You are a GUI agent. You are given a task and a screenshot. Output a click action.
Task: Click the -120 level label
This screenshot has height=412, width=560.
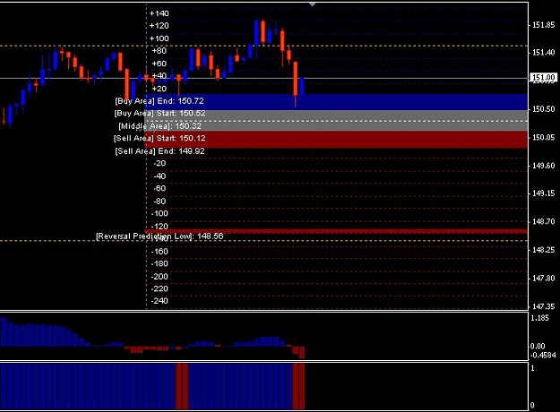pos(159,227)
